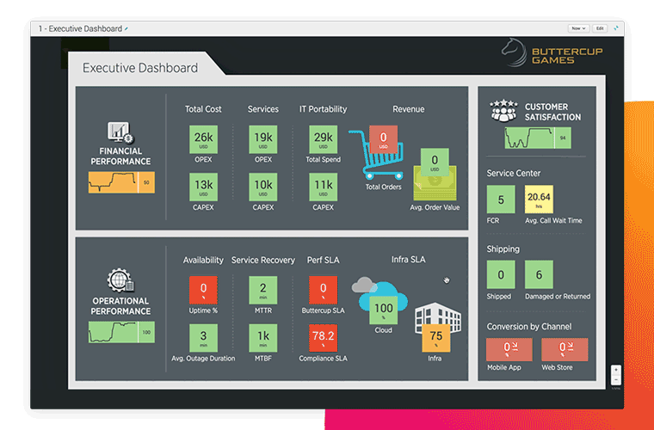Click the zoom out minus button
Viewport: 654px width, 430px height.
[616, 379]
